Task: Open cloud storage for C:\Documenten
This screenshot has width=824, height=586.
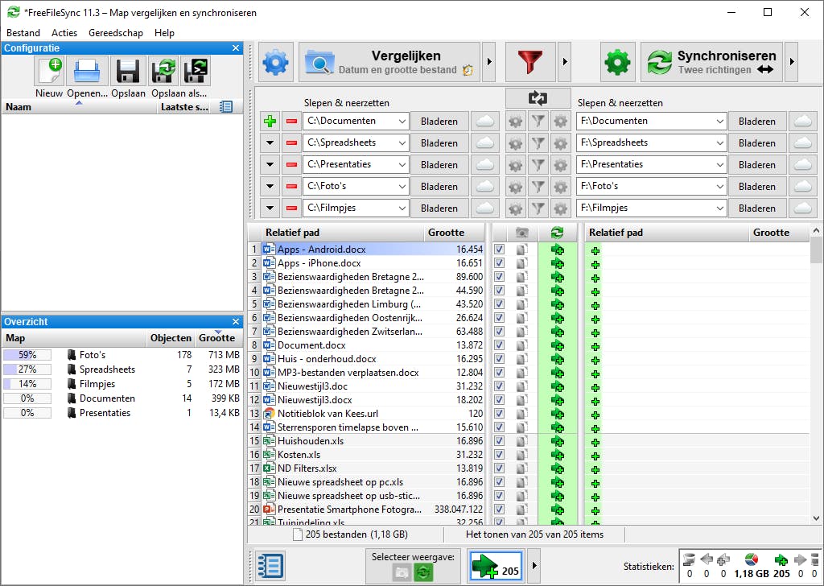Action: point(484,122)
